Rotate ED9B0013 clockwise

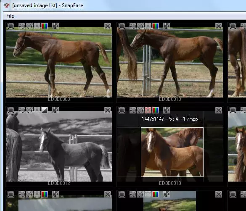coord(140,110)
